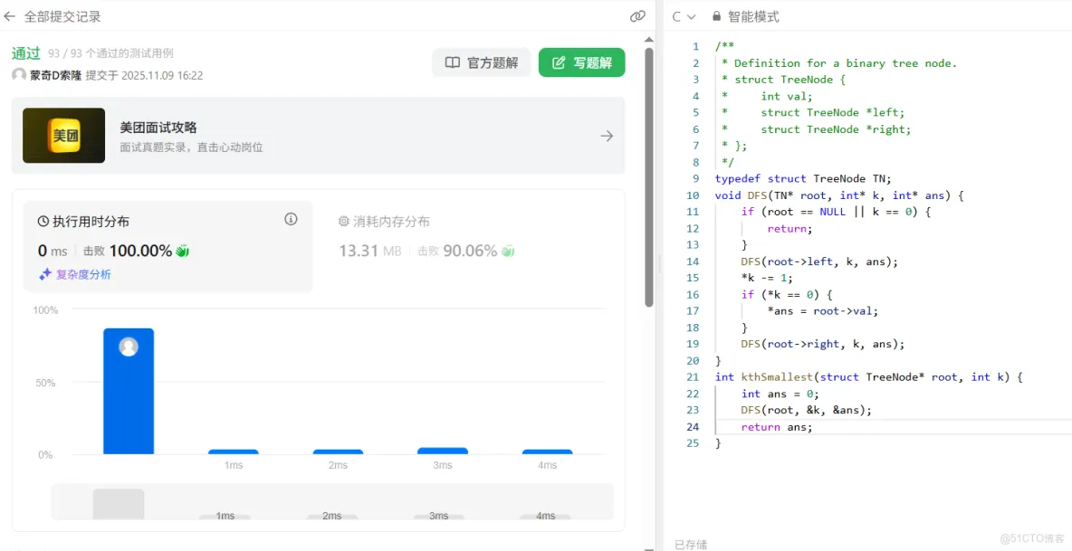Image resolution: width=1072 pixels, height=551 pixels.
Task: Click the avatar beside 蒙奇D索隆
Action: click(20, 75)
